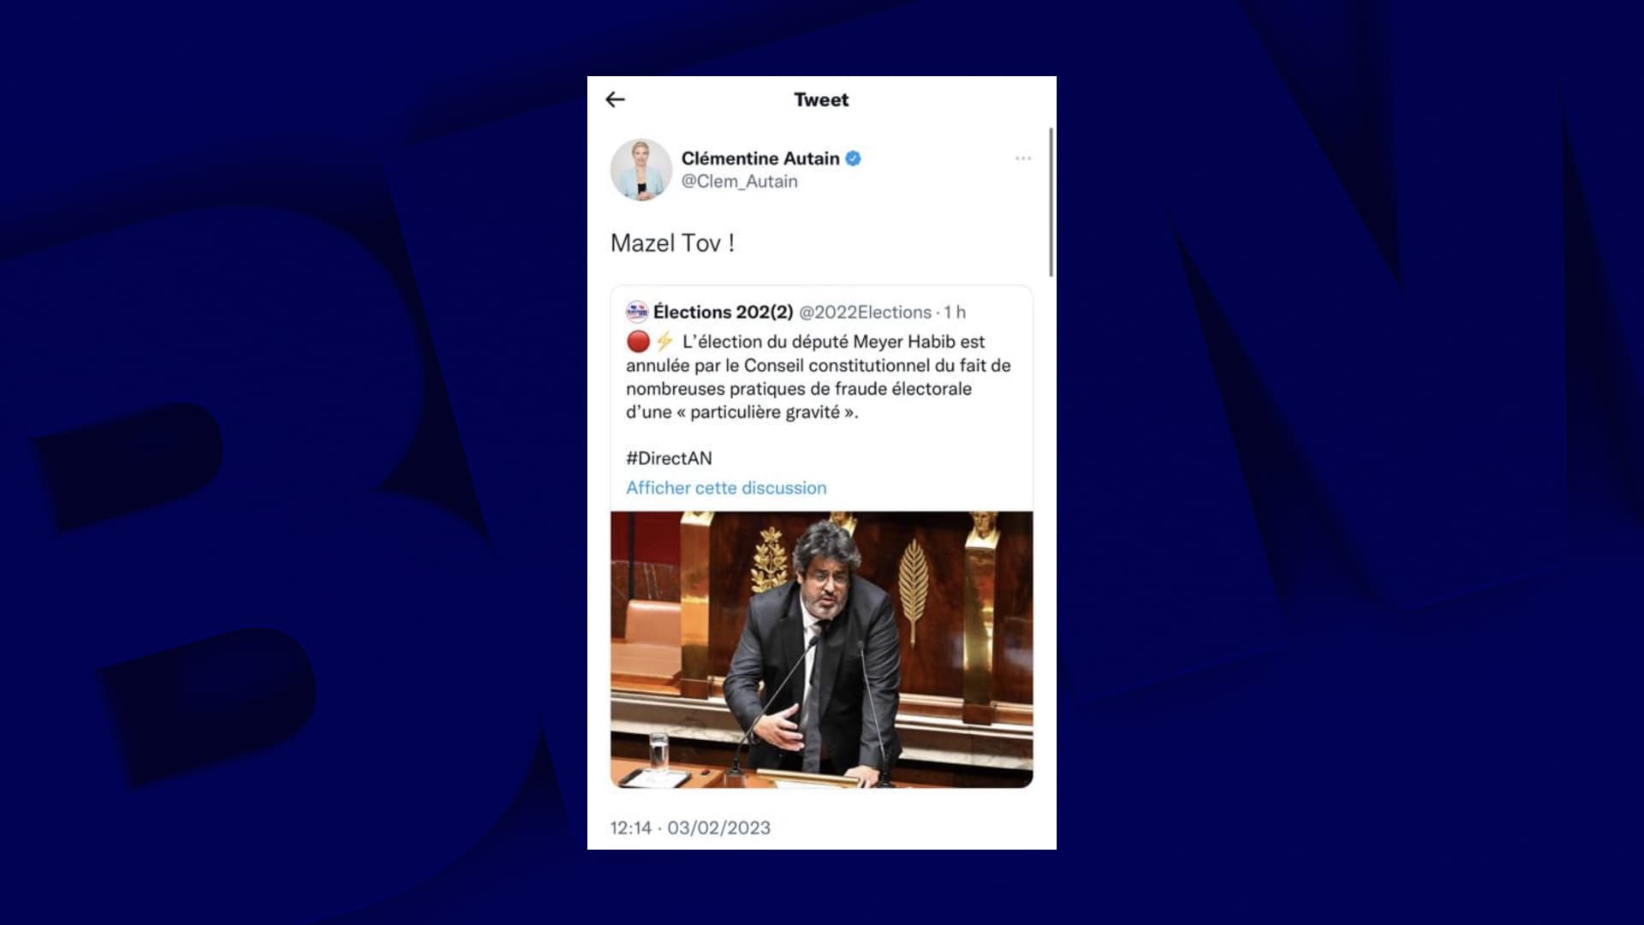
Task: Open the quoted tweet photo of speaker
Action: point(822,650)
